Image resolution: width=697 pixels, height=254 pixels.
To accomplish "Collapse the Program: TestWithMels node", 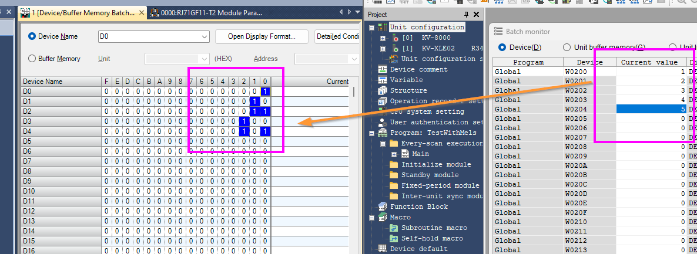I will point(371,133).
